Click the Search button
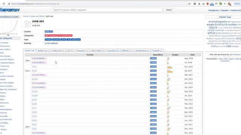This screenshot has width=241, height=135. click(x=169, y=10)
